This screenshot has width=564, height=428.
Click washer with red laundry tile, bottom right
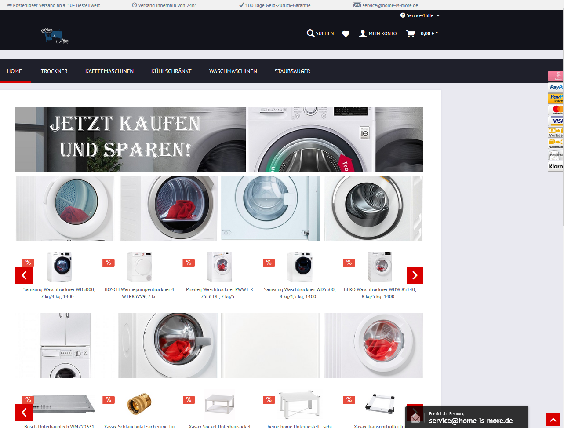pyautogui.click(x=374, y=346)
